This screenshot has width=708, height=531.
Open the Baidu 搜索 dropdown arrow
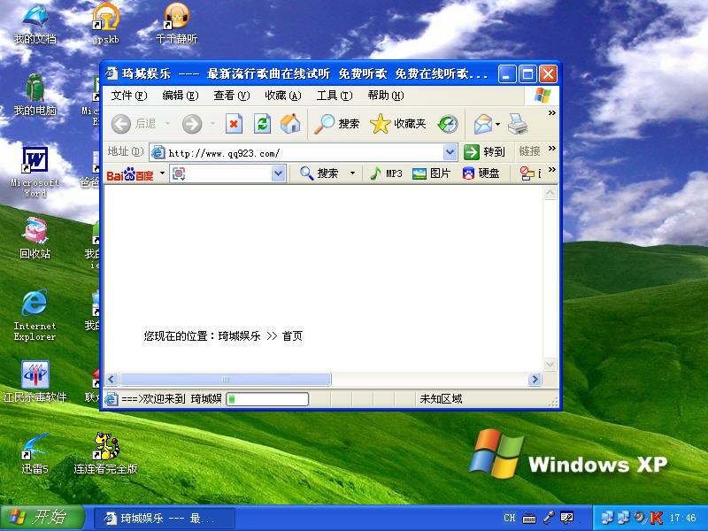[x=352, y=173]
